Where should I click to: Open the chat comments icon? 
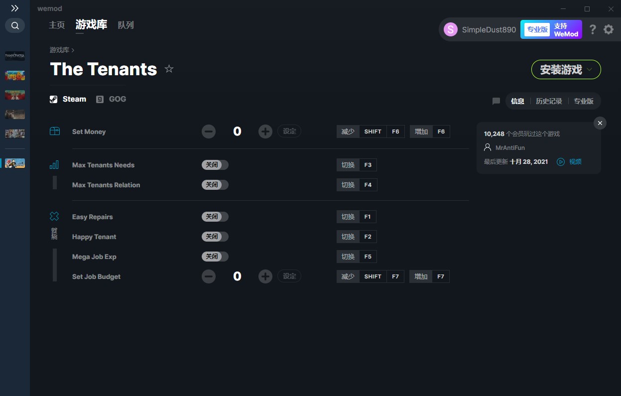496,101
